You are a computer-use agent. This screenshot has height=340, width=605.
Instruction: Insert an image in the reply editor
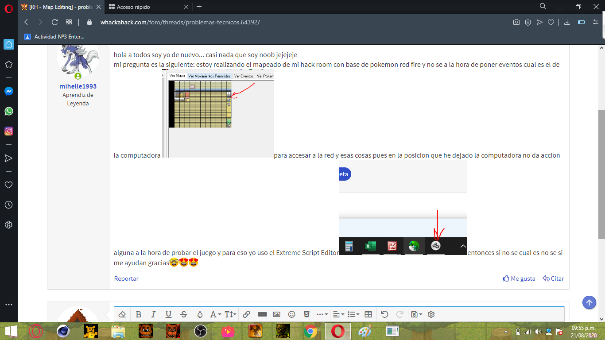pyautogui.click(x=277, y=314)
